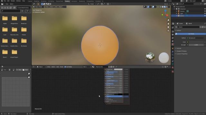
Task: Open World properties tab icon
Action: pos(173,44)
